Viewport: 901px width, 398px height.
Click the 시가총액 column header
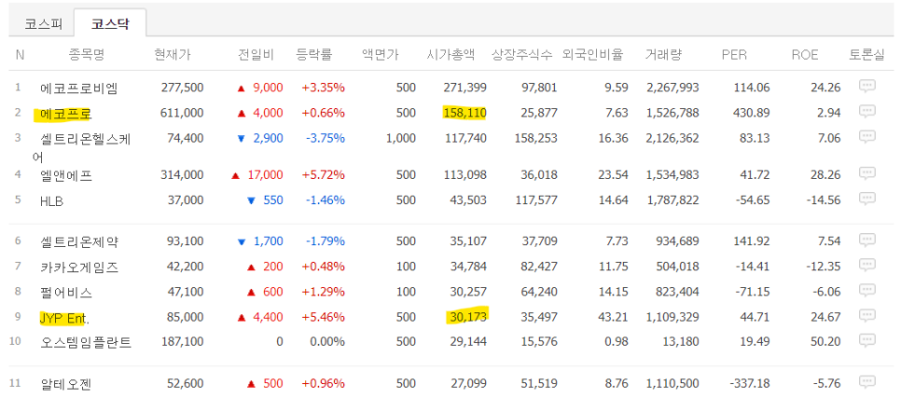(450, 55)
